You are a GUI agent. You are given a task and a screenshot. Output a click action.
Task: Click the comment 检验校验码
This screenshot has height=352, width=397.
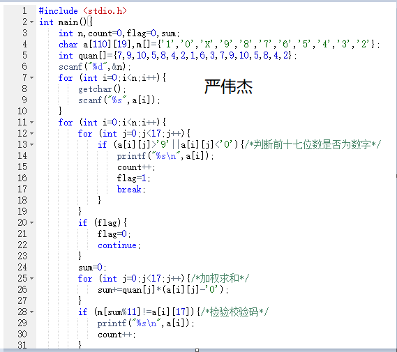point(234,312)
